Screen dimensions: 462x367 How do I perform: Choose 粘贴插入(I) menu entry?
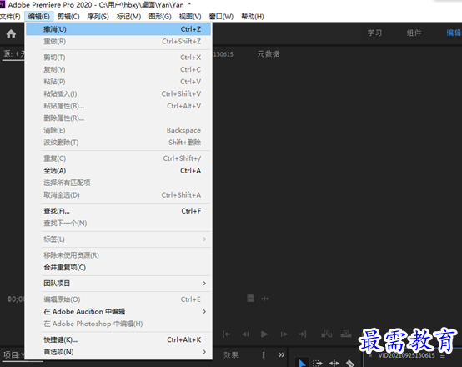click(x=118, y=93)
